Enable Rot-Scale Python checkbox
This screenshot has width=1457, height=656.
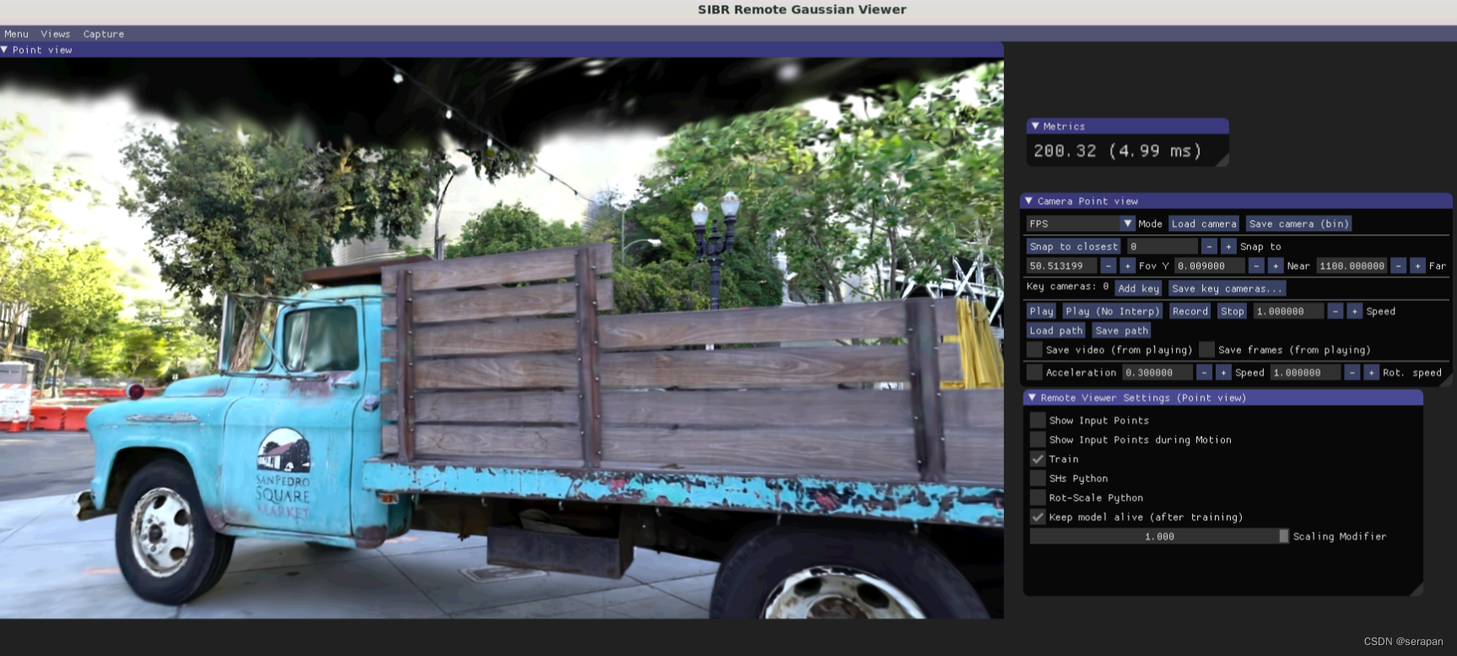click(1038, 497)
